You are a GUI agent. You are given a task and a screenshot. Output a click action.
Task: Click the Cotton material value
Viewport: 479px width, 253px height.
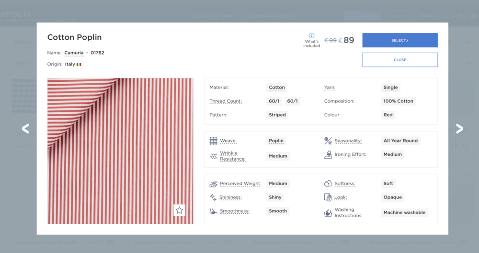click(x=277, y=88)
